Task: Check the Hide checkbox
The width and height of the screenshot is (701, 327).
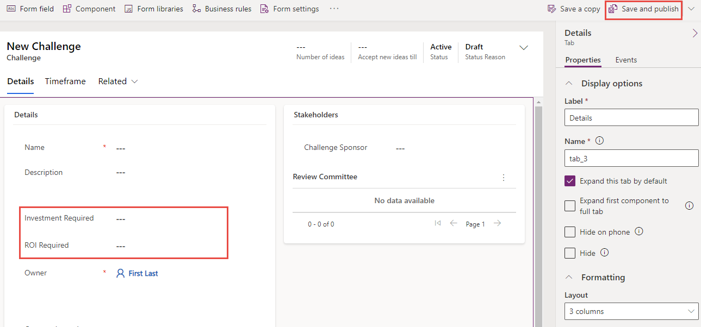Action: (570, 253)
